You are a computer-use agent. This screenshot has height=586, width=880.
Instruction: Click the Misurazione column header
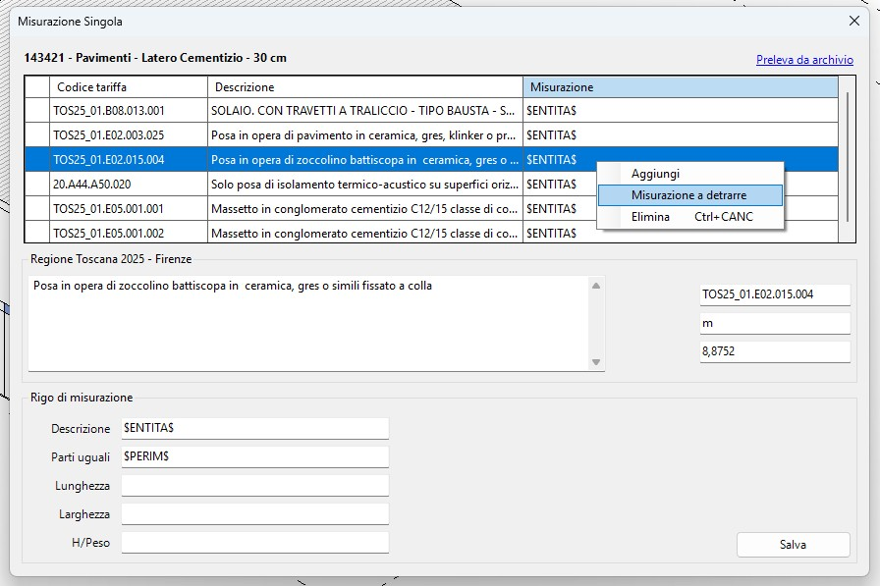click(680, 87)
